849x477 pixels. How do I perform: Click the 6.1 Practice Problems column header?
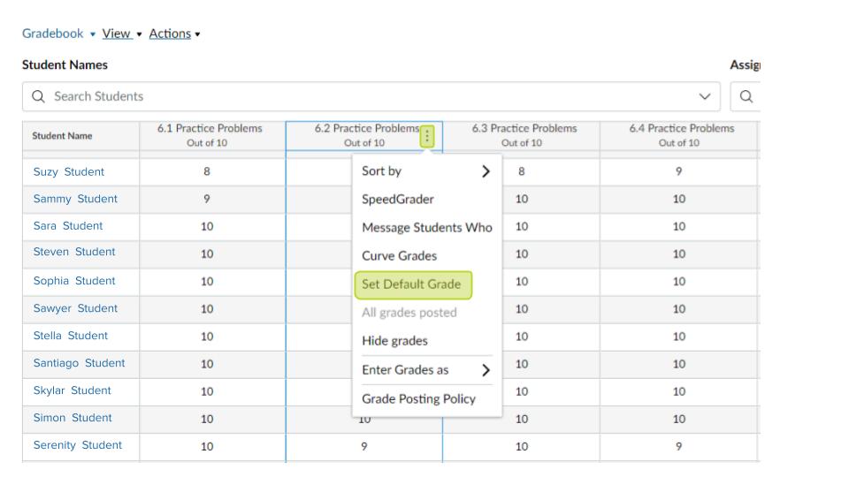[x=210, y=135]
